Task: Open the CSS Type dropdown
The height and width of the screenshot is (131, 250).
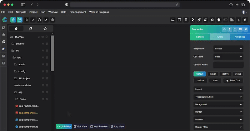Action: click(x=228, y=57)
